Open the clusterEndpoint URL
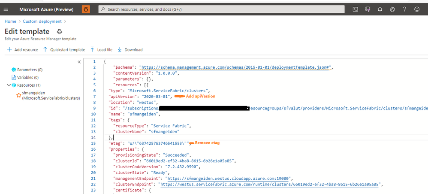This screenshot has width=428, height=194. click(269, 185)
